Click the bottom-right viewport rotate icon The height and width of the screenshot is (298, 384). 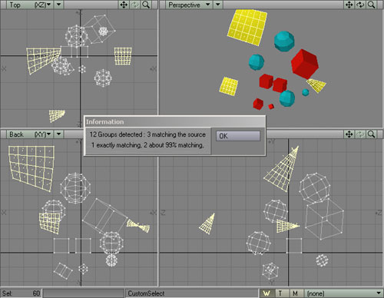coord(360,134)
